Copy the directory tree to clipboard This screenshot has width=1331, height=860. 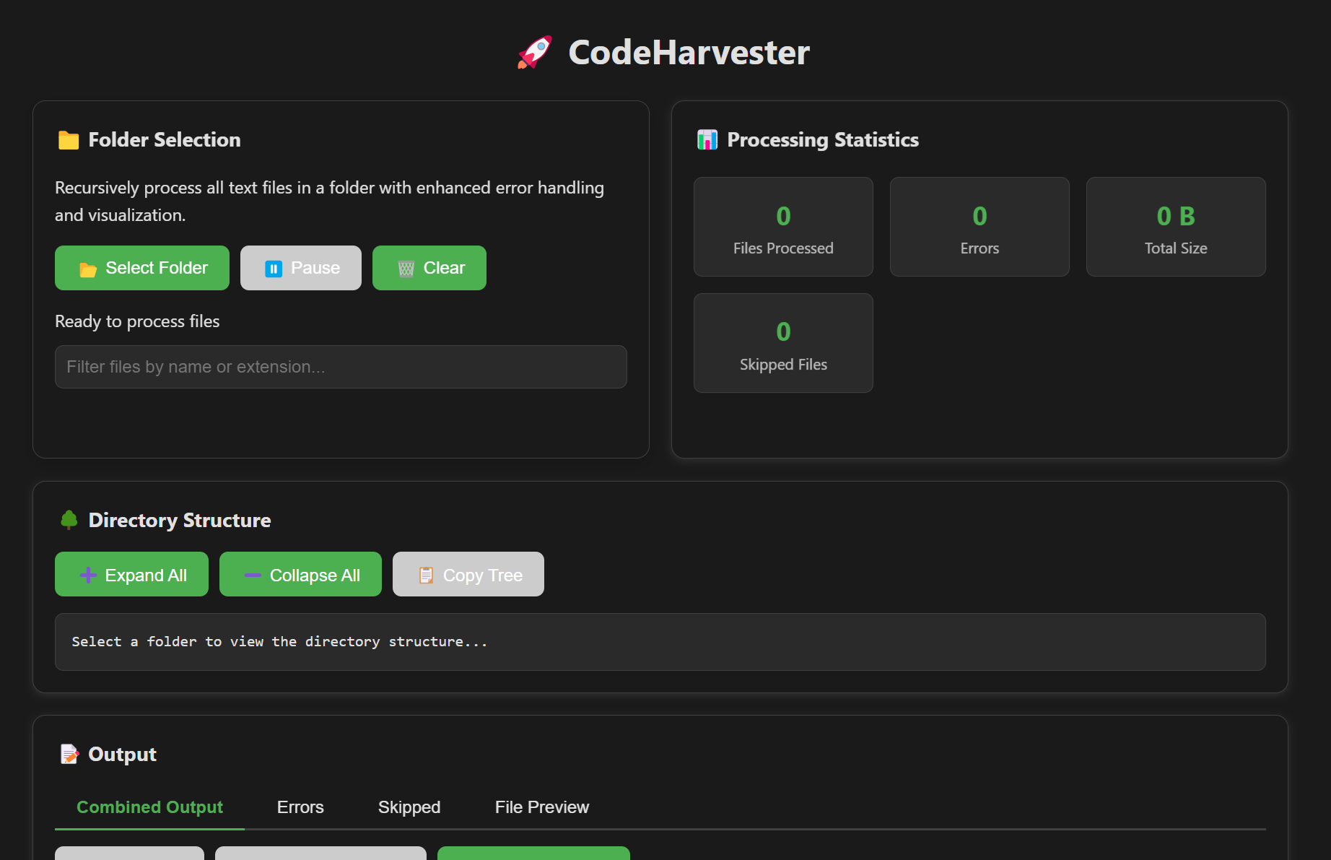(x=468, y=574)
